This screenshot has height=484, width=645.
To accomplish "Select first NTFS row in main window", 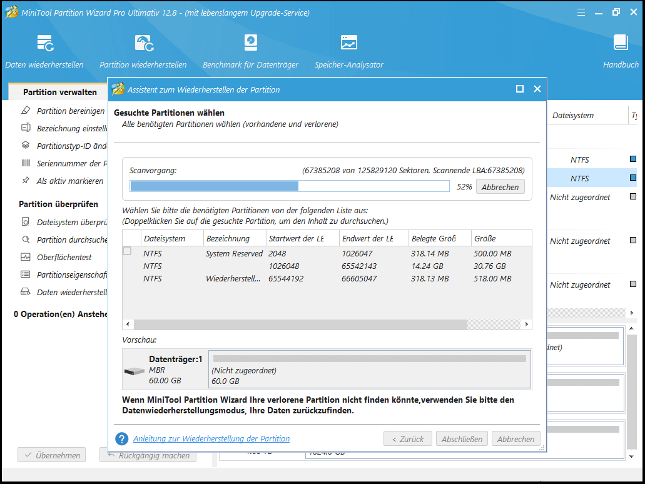I will (x=592, y=159).
